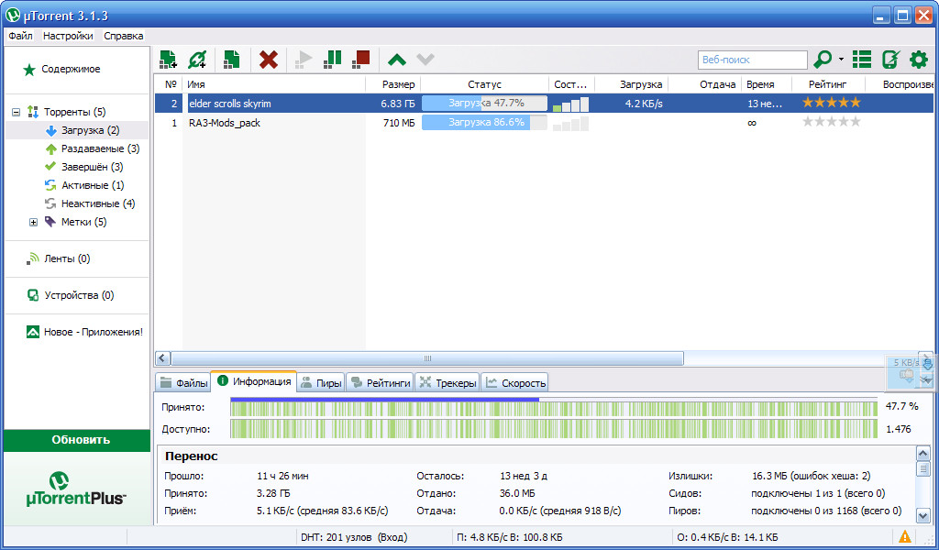Select Метки (5) in the sidebar
Image resolution: width=939 pixels, height=550 pixels.
tap(83, 222)
